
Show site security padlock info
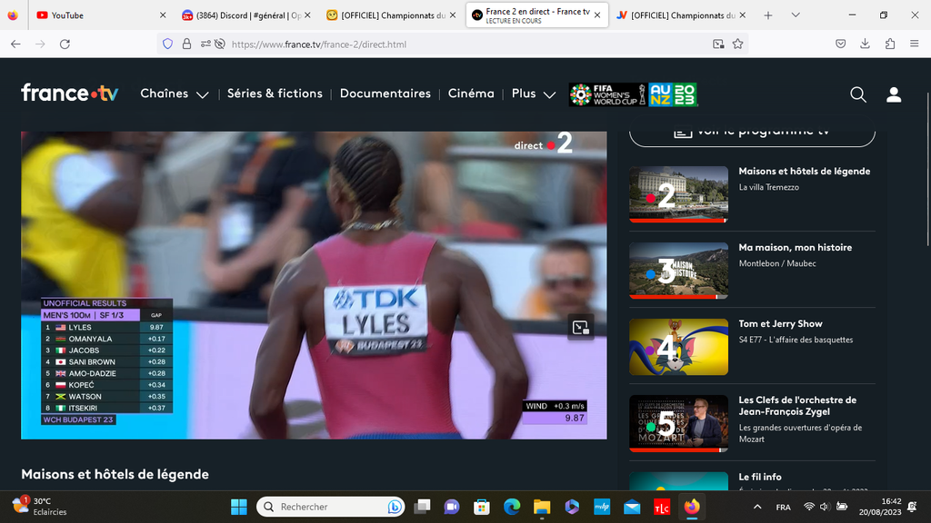pos(186,44)
